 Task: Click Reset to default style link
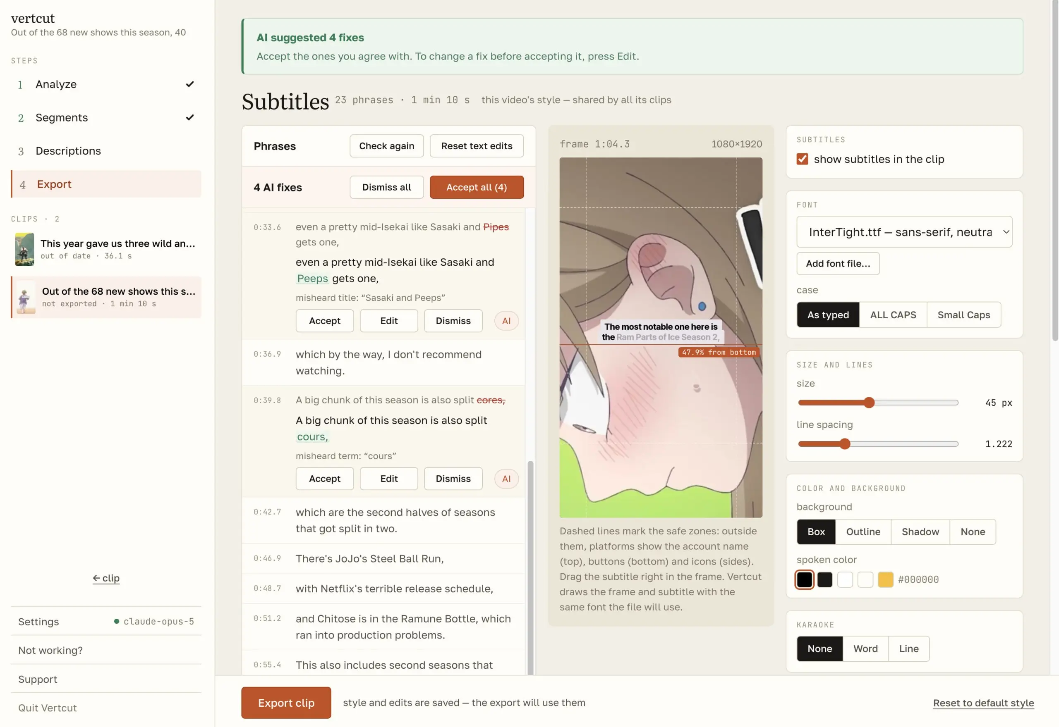pyautogui.click(x=983, y=703)
